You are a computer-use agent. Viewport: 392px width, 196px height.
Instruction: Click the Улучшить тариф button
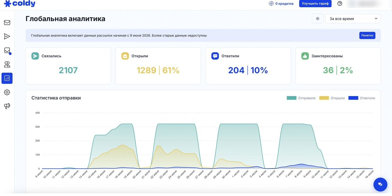coord(315,4)
